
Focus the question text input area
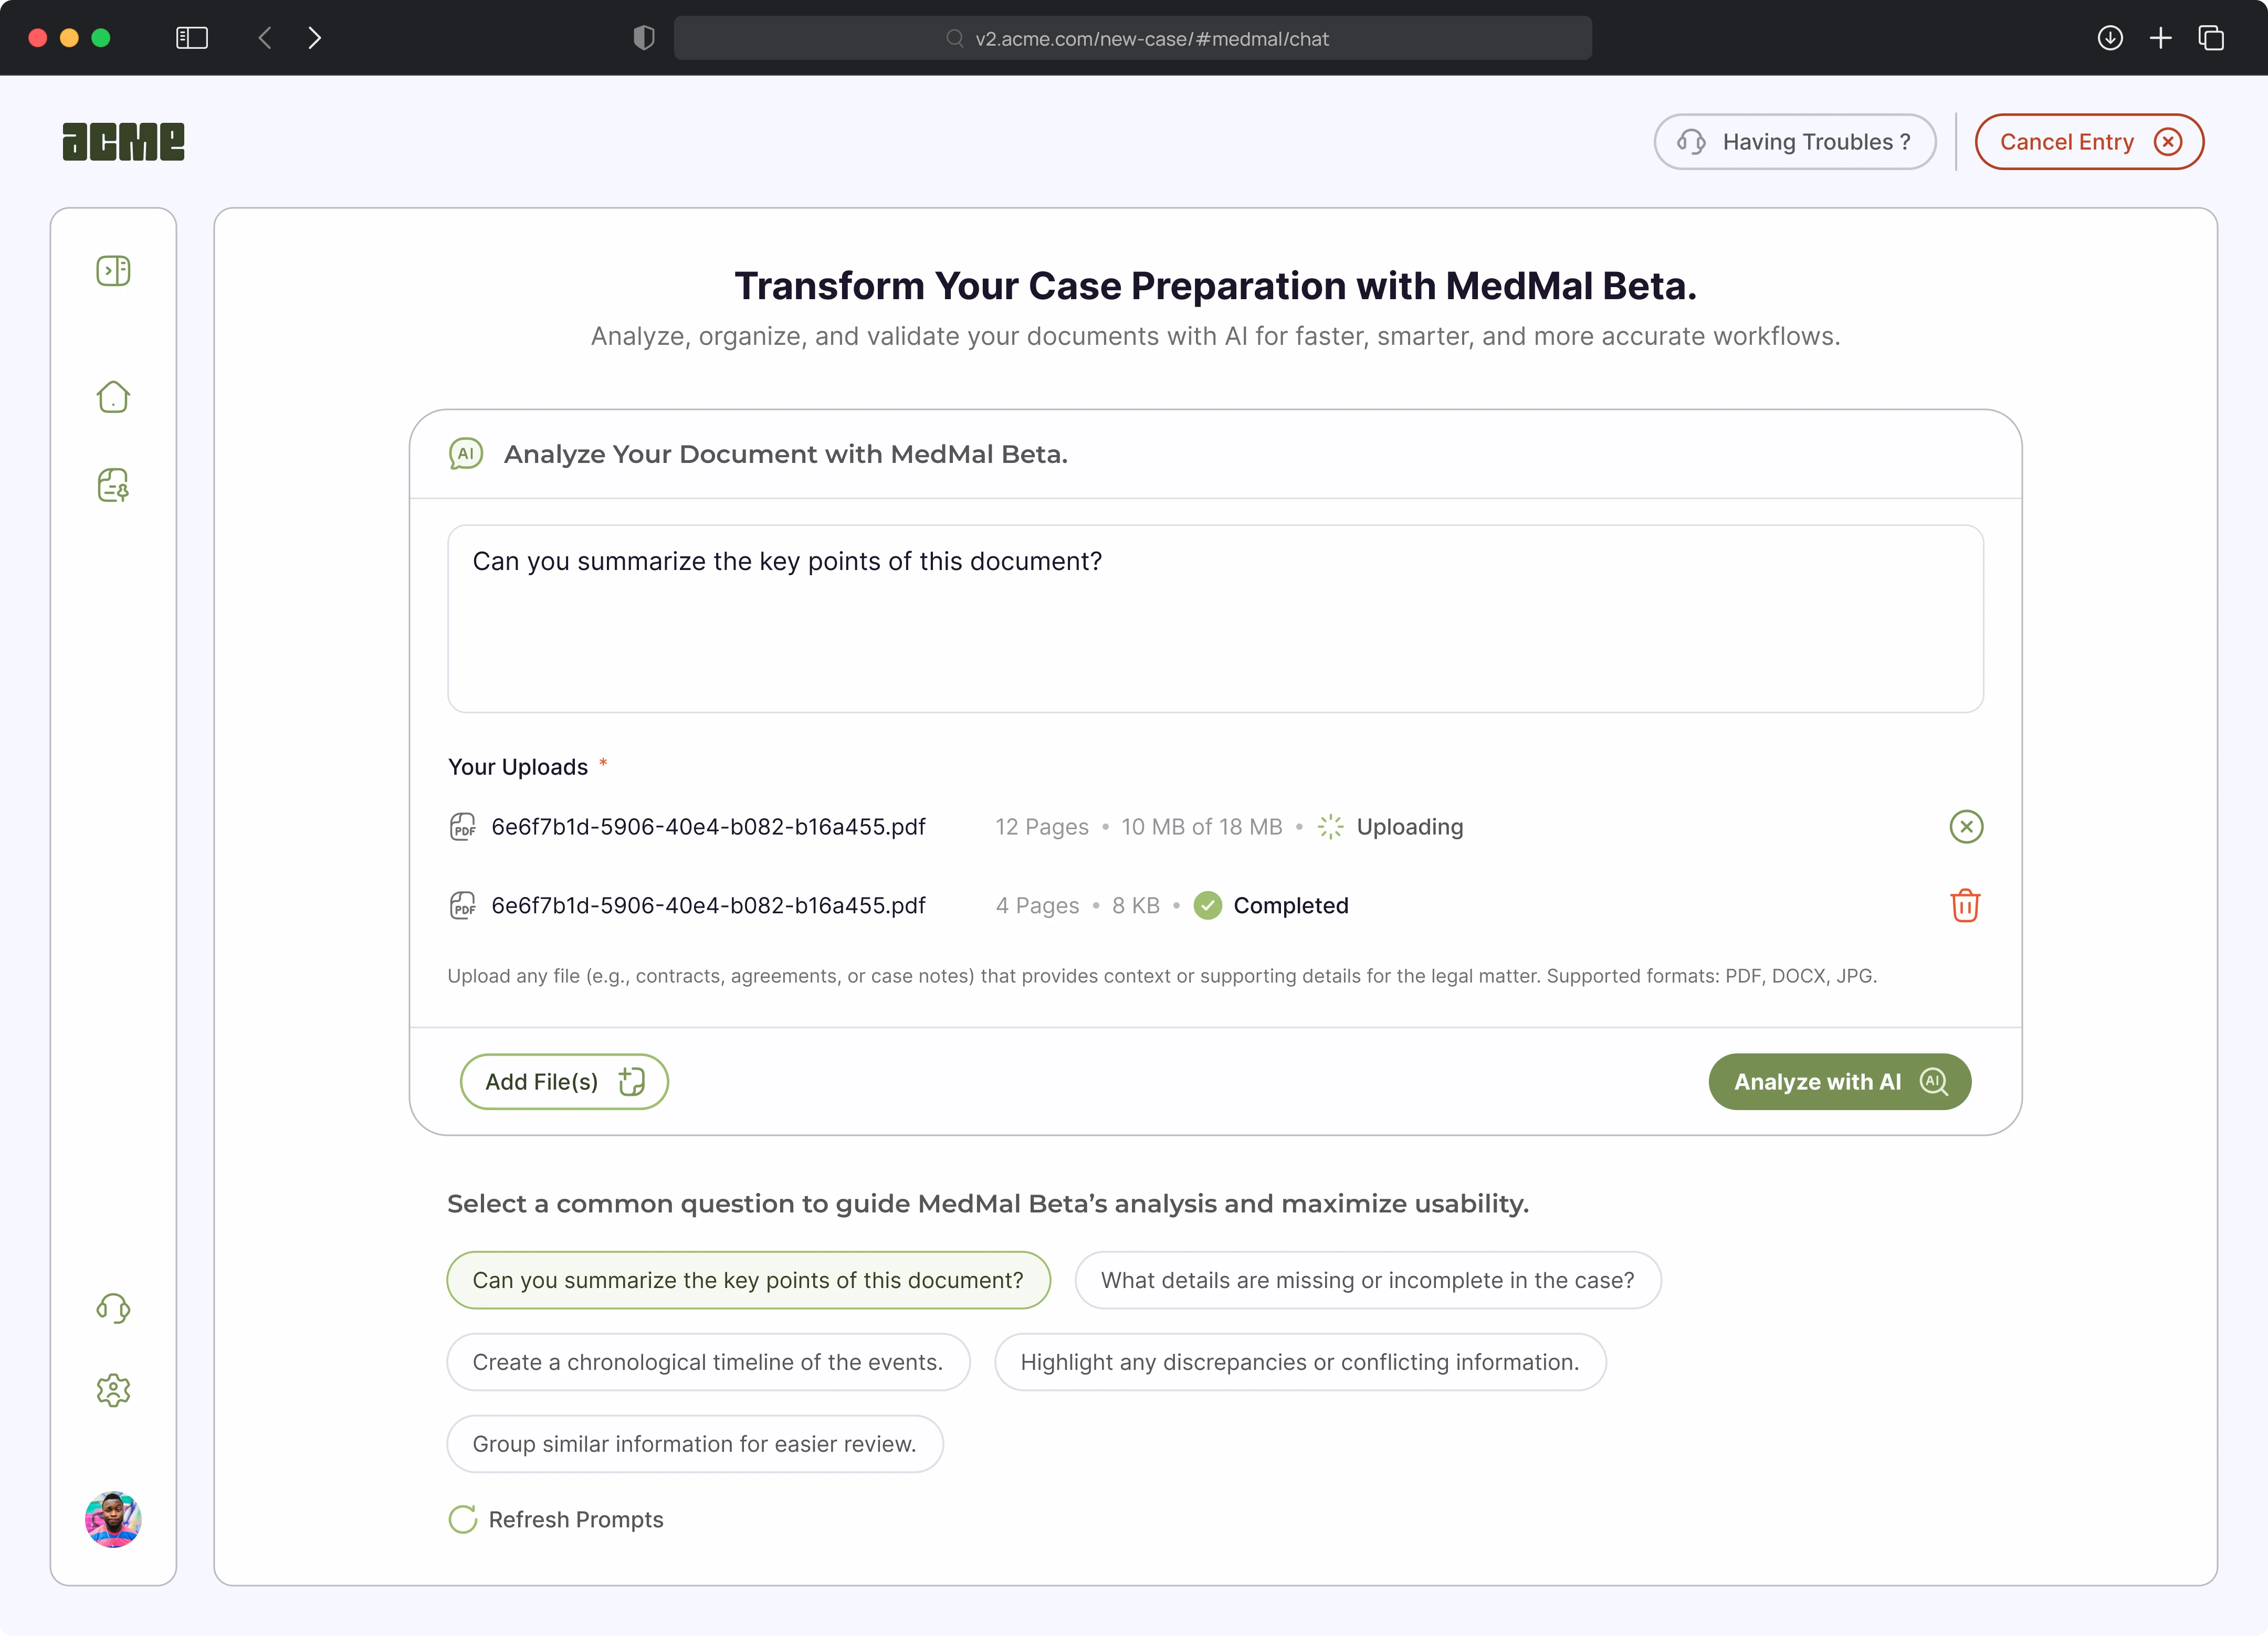point(1214,619)
